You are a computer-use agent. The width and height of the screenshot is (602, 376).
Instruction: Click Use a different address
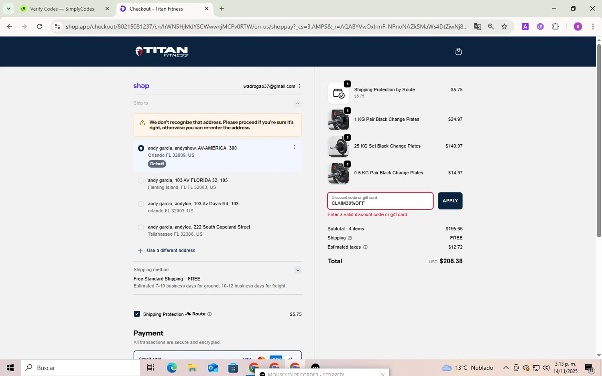(x=171, y=251)
